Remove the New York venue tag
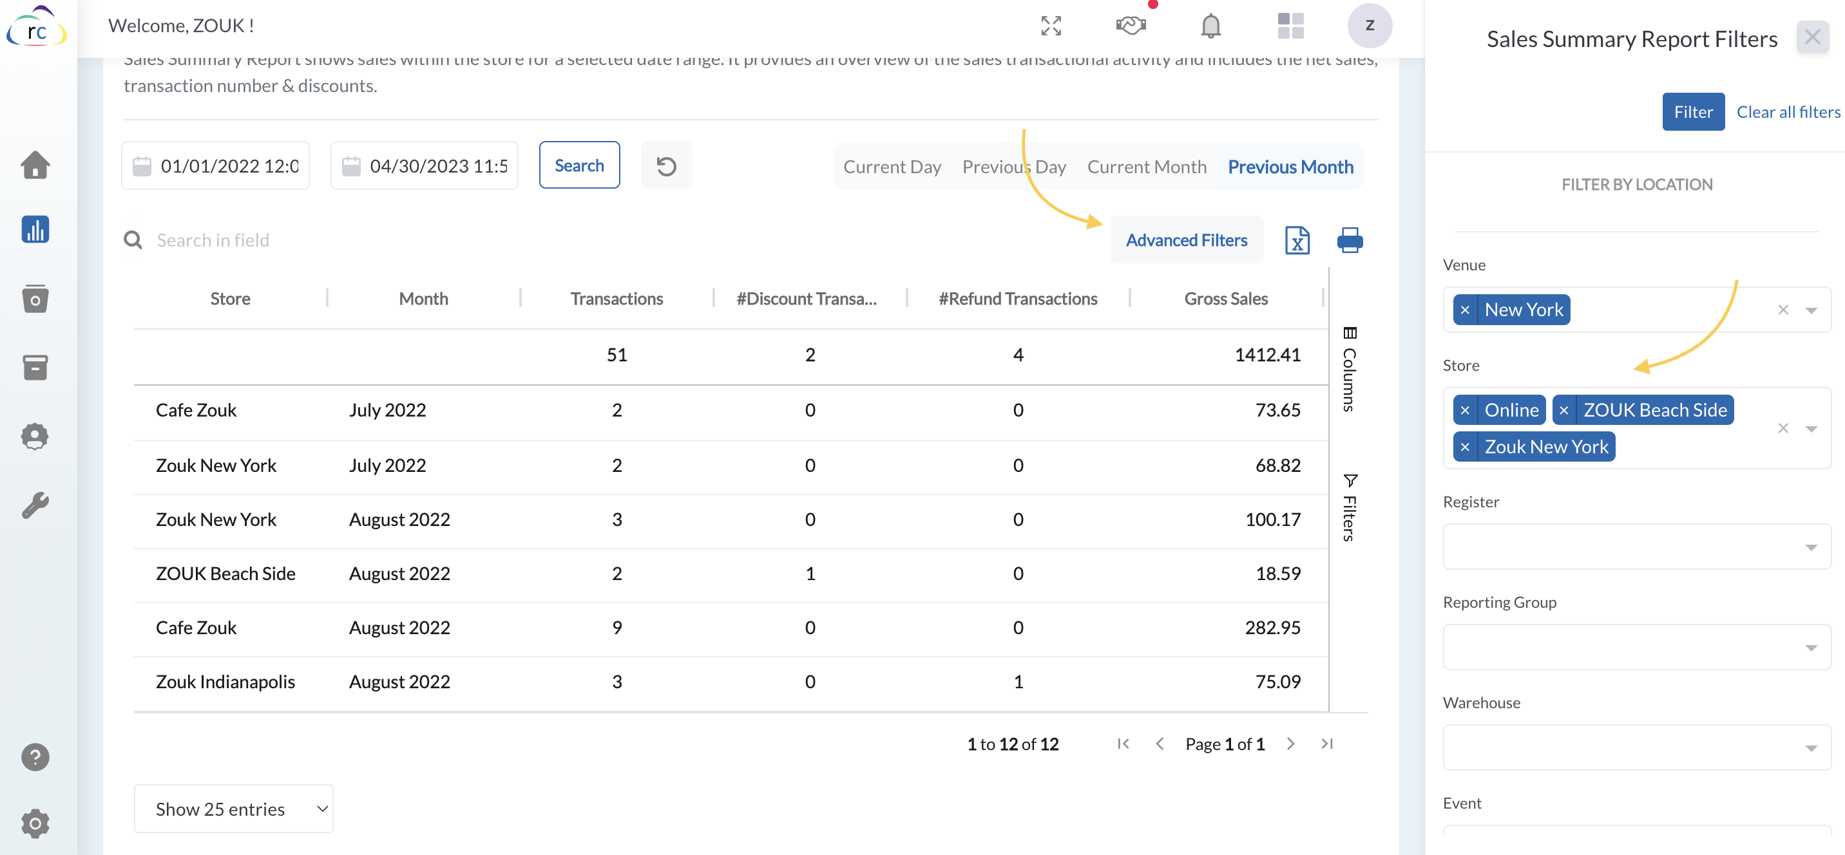The width and height of the screenshot is (1845, 855). tap(1465, 310)
